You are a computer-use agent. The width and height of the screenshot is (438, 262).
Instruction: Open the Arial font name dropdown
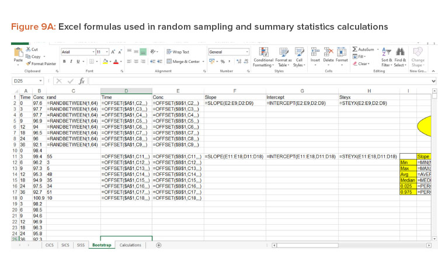(93, 52)
